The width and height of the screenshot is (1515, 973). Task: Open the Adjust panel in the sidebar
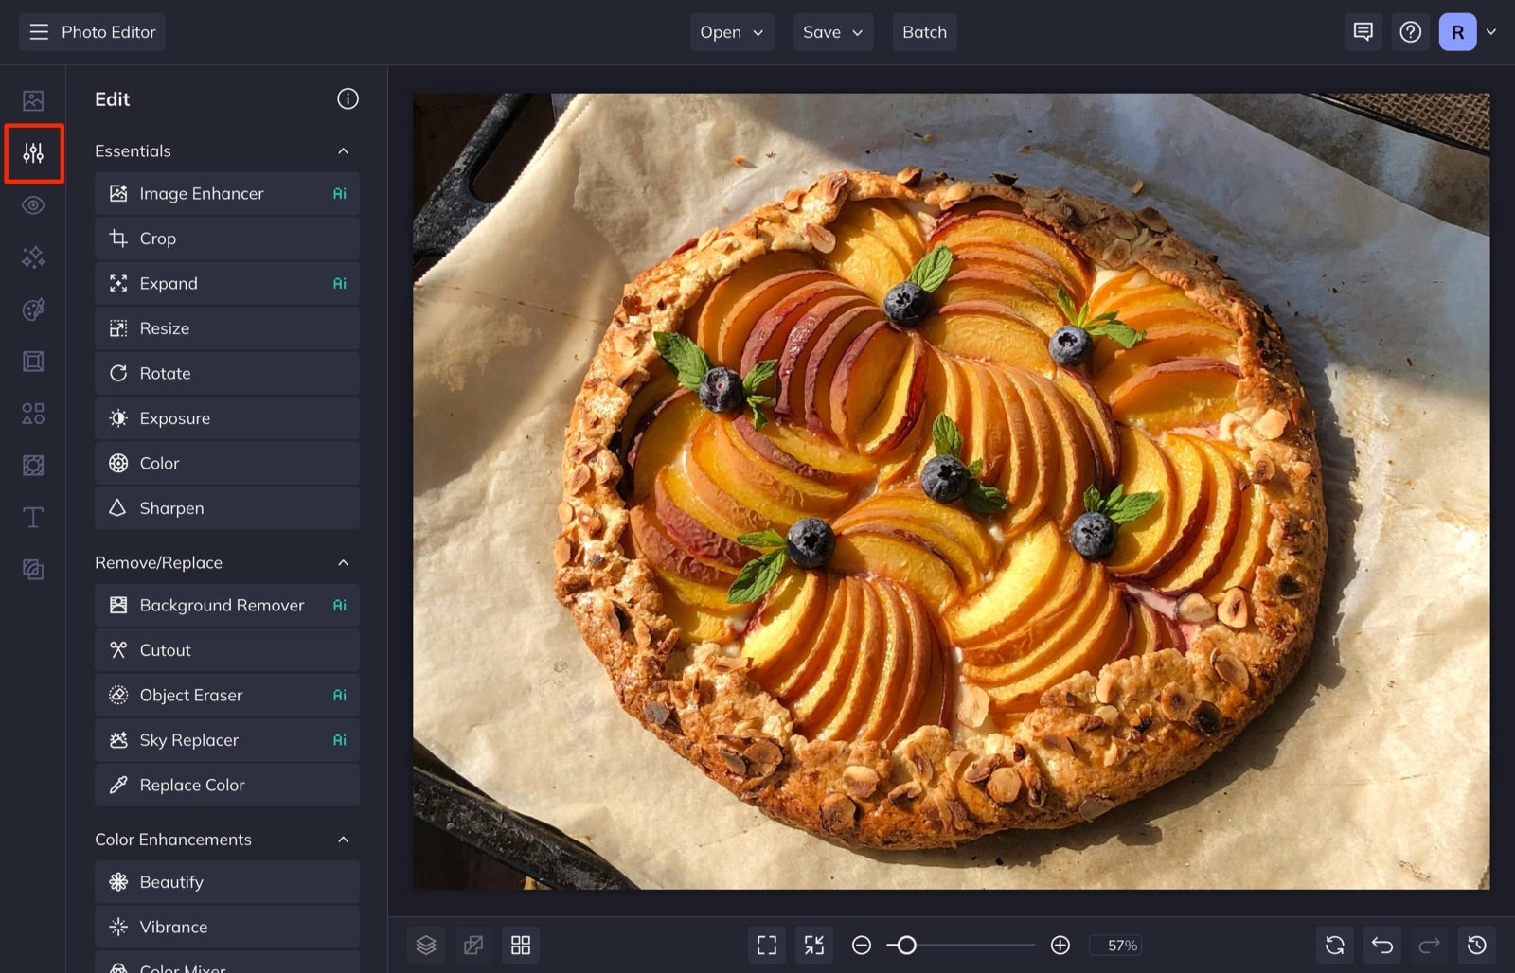pyautogui.click(x=33, y=152)
